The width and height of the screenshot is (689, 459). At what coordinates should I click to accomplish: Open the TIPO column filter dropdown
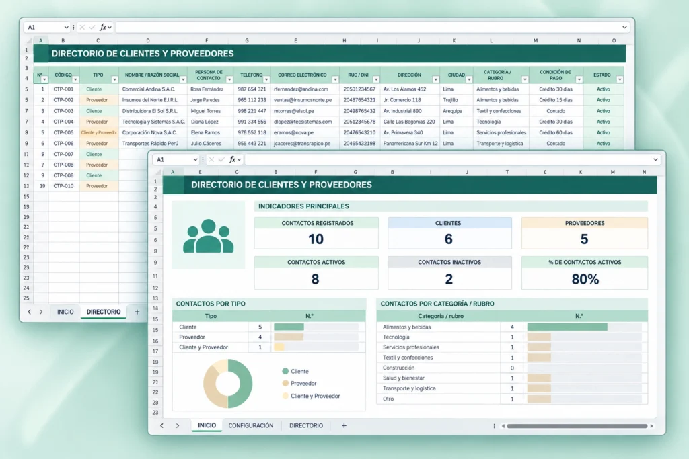114,79
